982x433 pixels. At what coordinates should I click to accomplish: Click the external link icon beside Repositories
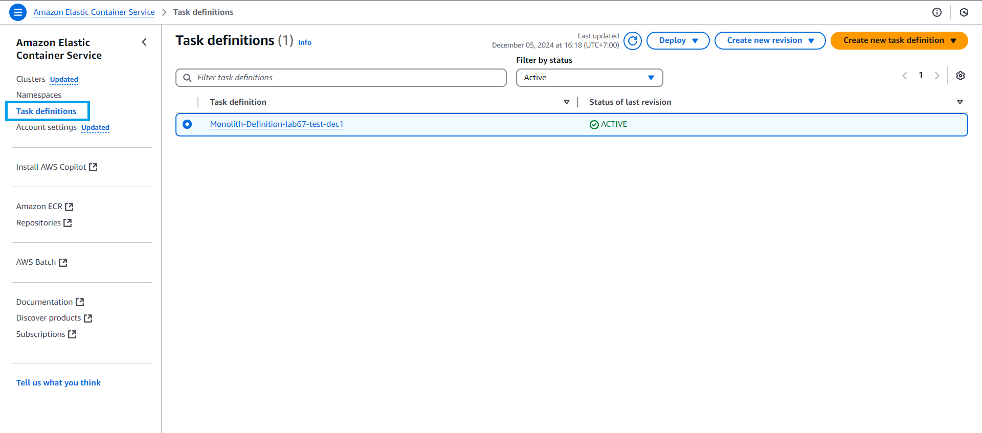tap(68, 223)
